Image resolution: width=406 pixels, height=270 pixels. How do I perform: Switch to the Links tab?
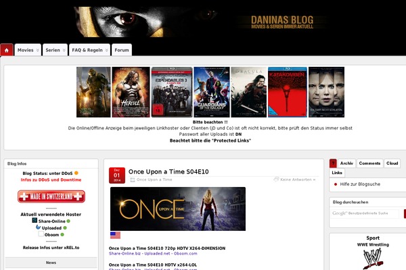pyautogui.click(x=337, y=173)
